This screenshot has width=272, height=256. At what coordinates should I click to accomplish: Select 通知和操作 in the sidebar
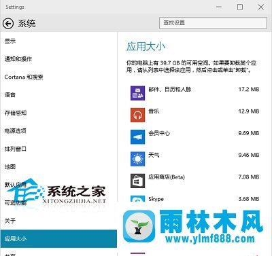coord(18,59)
